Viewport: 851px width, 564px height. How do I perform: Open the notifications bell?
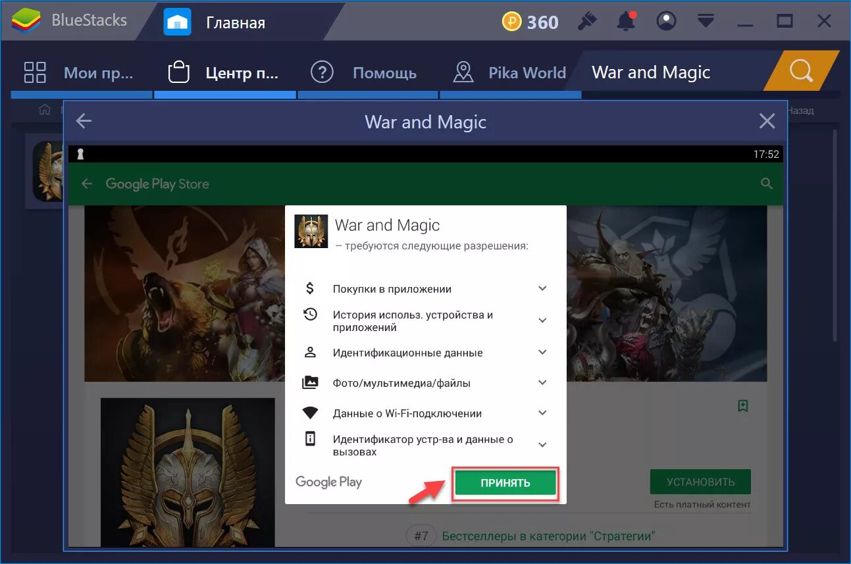[626, 22]
